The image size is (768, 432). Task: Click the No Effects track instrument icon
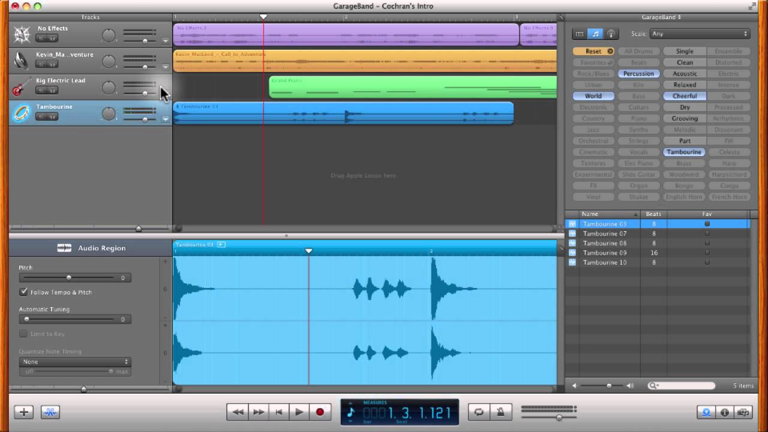click(22, 35)
